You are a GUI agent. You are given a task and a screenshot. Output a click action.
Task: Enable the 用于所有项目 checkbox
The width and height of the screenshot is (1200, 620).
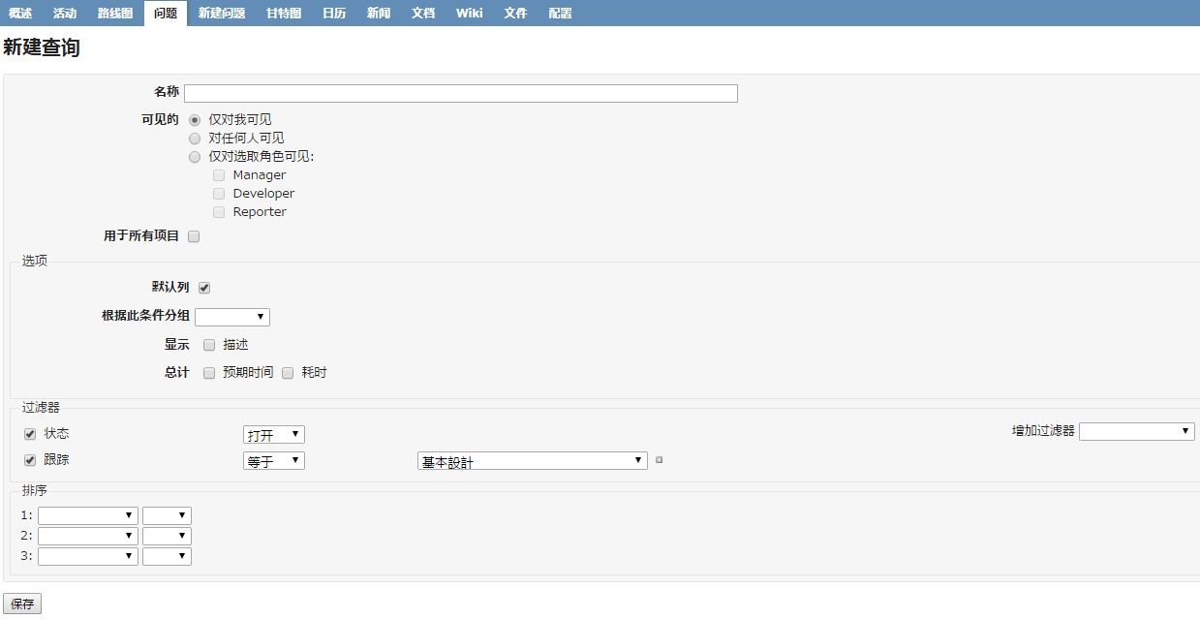click(194, 236)
